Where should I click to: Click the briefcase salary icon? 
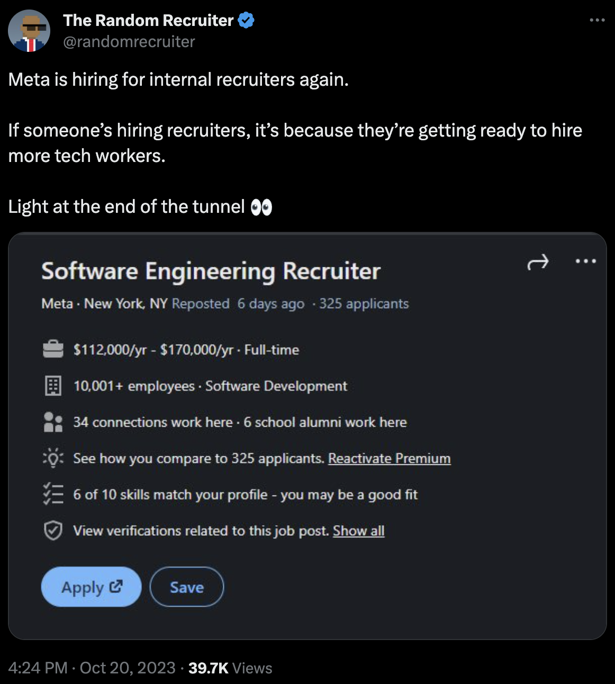point(53,349)
